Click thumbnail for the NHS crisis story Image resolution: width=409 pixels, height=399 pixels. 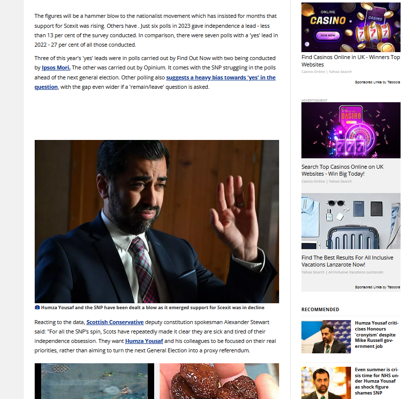[x=326, y=383]
